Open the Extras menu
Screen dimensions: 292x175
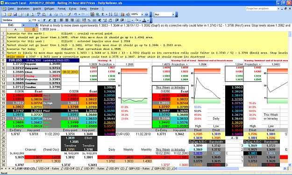click(x=72, y=8)
